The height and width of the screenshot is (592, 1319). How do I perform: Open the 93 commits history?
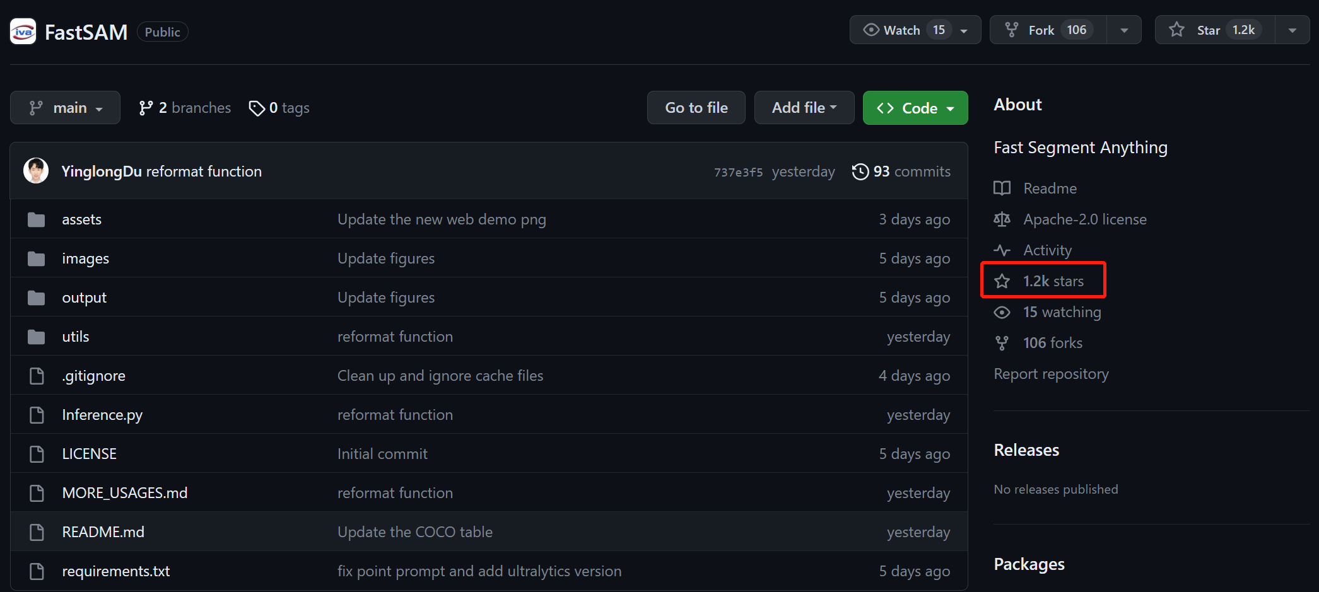901,171
